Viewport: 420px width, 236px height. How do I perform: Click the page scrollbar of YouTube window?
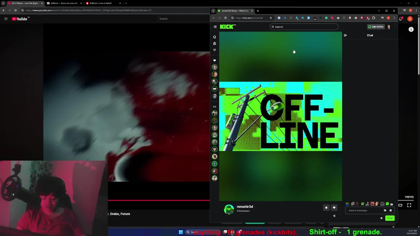pyautogui.click(x=419, y=45)
